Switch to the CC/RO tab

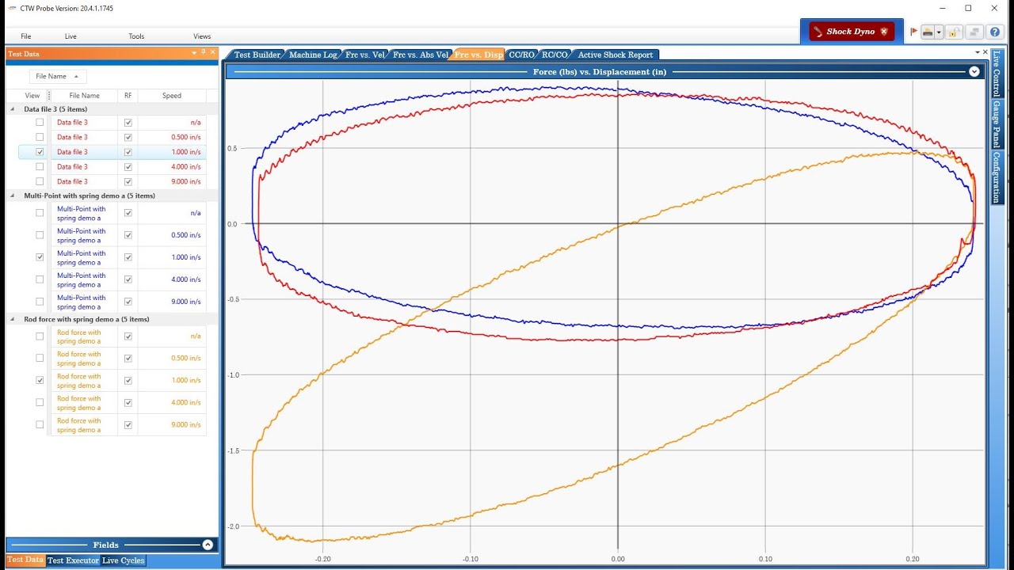(521, 55)
